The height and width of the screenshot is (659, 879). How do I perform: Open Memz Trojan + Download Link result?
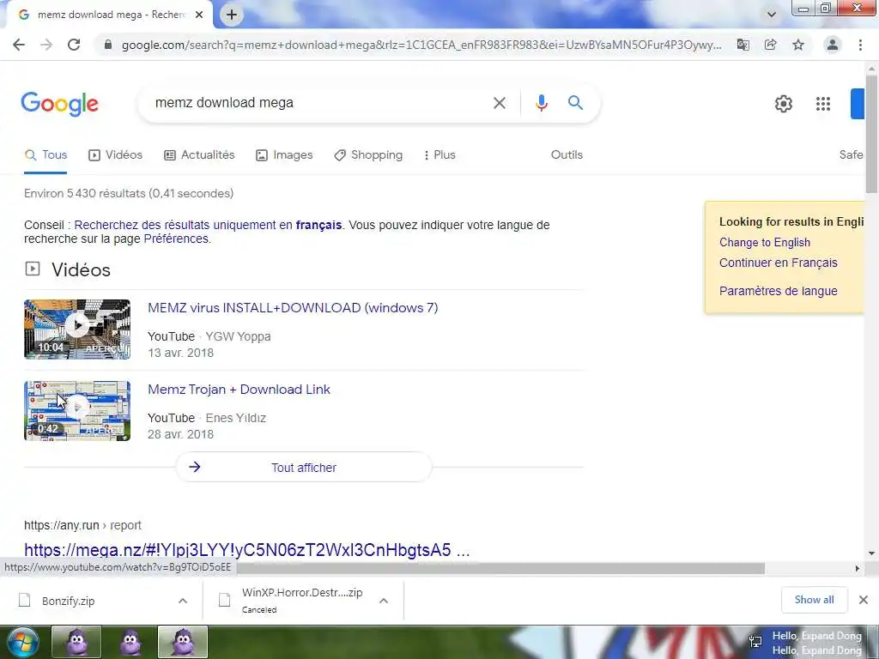pyautogui.click(x=239, y=390)
